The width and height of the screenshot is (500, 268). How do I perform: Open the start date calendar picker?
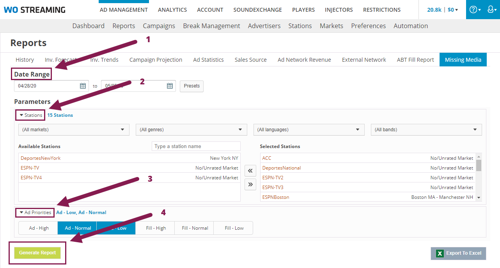pos(82,86)
